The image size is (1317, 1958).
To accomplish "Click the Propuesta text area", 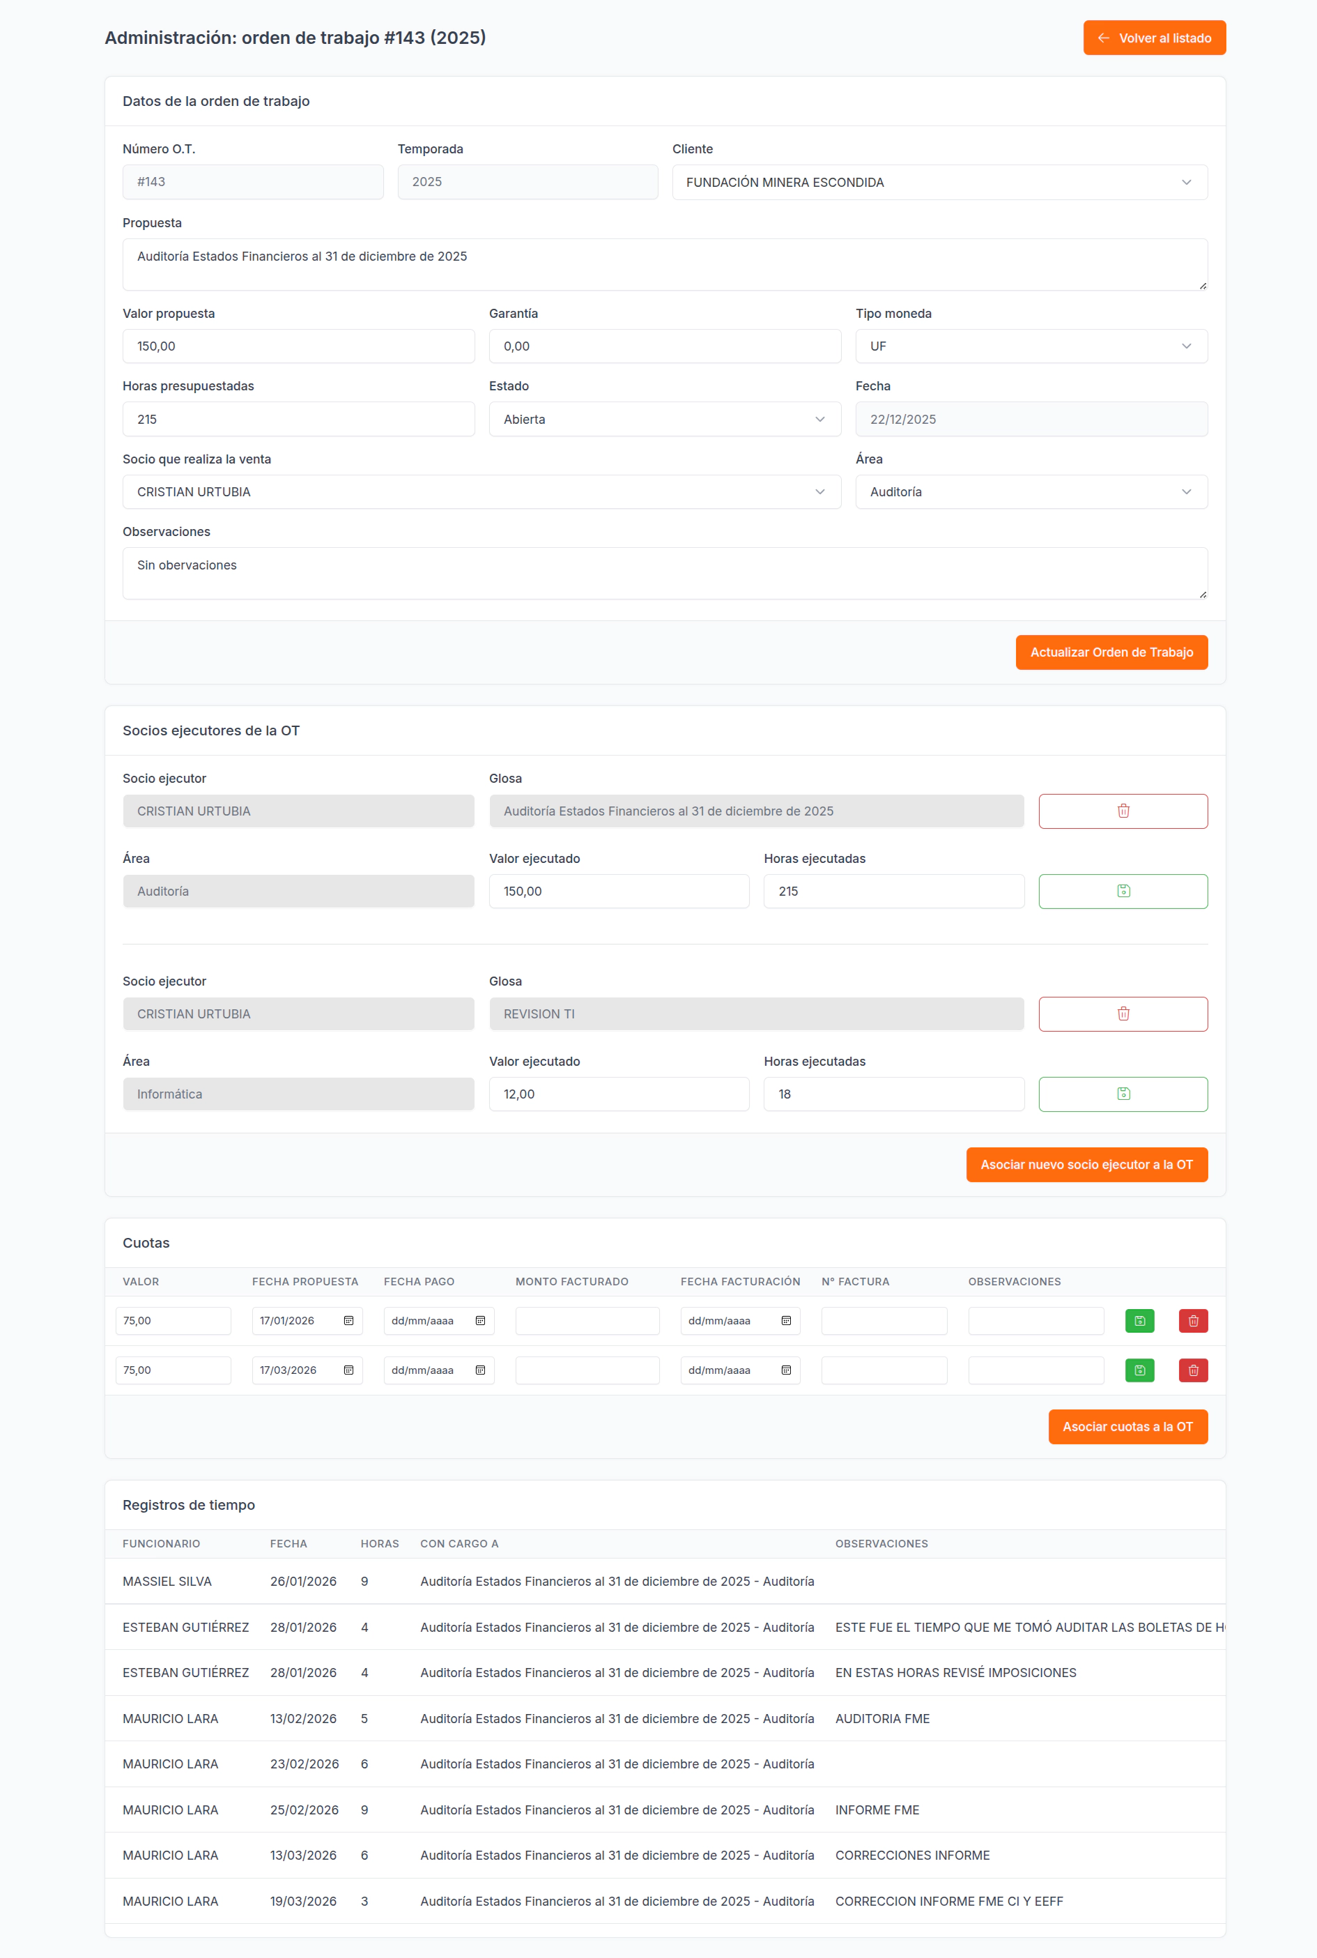I will pyautogui.click(x=664, y=263).
